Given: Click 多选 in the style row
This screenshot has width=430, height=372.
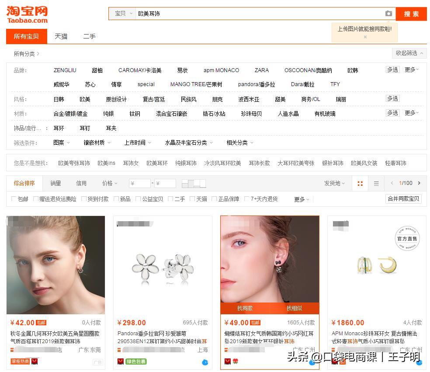Looking at the screenshot, I should pos(392,98).
